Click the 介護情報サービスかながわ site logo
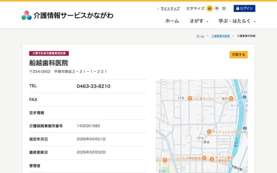 pos(67,15)
